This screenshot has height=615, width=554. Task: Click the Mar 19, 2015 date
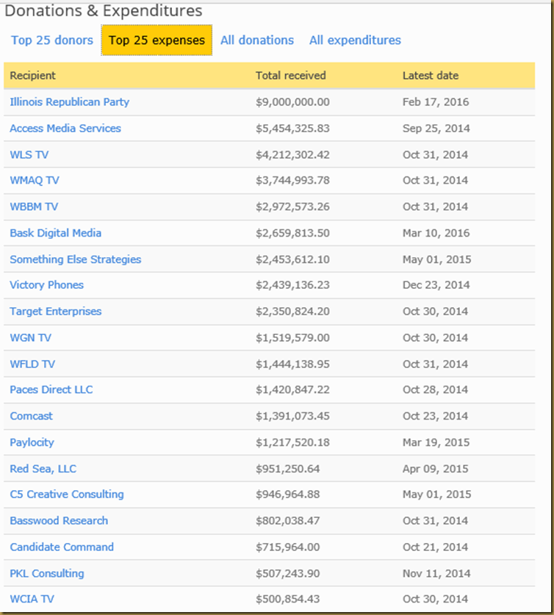(436, 442)
